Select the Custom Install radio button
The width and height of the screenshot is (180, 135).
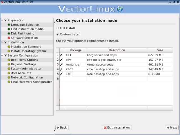tap(58, 34)
